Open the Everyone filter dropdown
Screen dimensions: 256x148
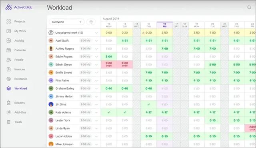coord(67,22)
